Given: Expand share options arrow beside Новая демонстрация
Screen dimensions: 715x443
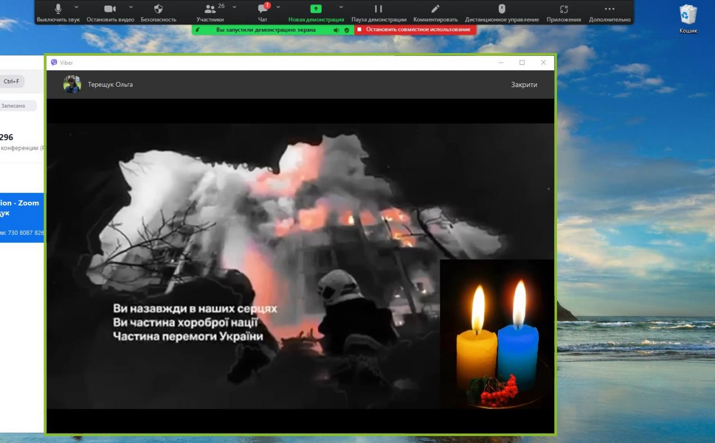Looking at the screenshot, I should coord(341,7).
